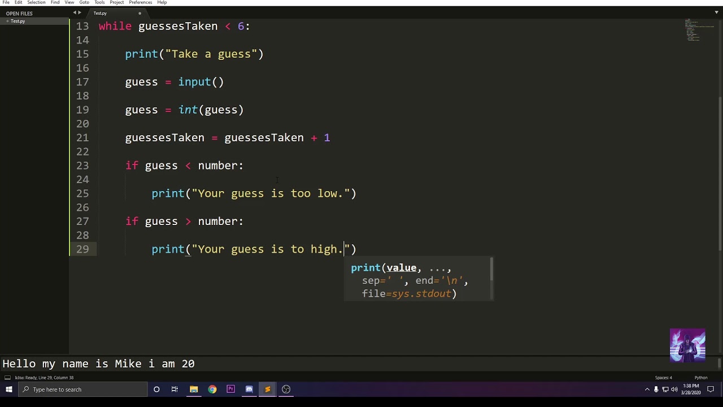The height and width of the screenshot is (407, 723).
Task: Open the Edit menu
Action: [x=19, y=2]
